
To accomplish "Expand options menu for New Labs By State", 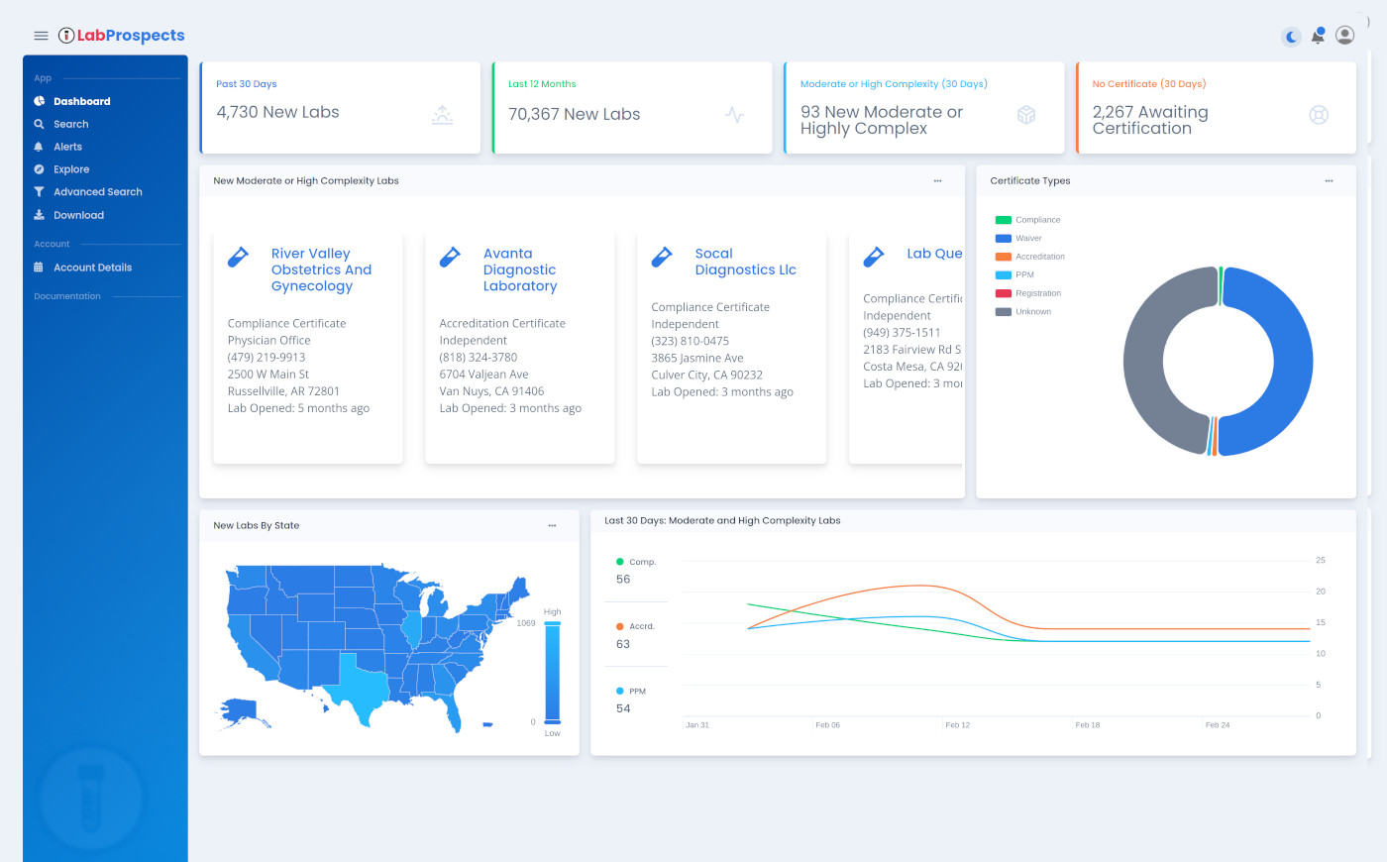I will [x=552, y=526].
